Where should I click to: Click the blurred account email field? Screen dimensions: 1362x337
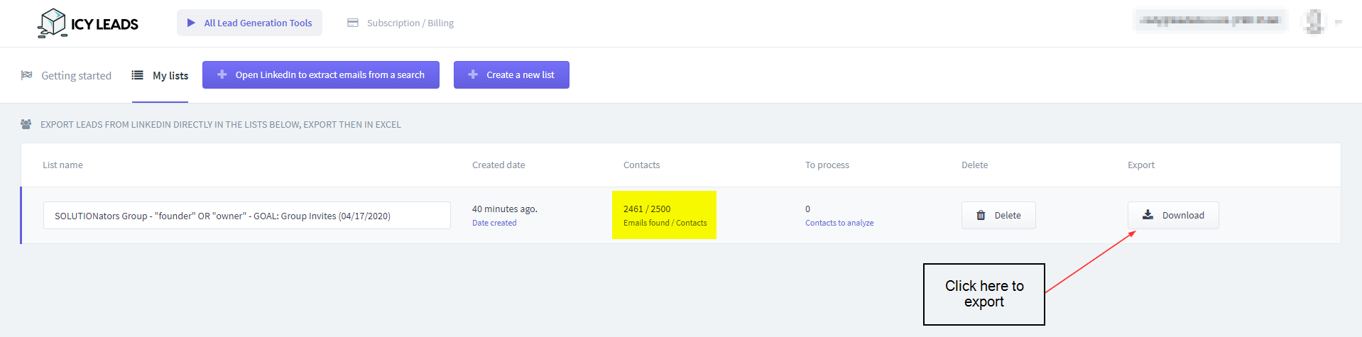[1211, 21]
